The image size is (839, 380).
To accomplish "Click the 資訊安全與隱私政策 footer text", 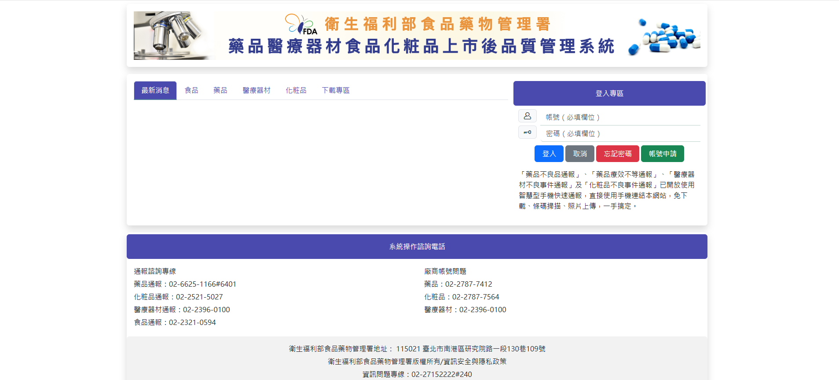I will point(475,362).
